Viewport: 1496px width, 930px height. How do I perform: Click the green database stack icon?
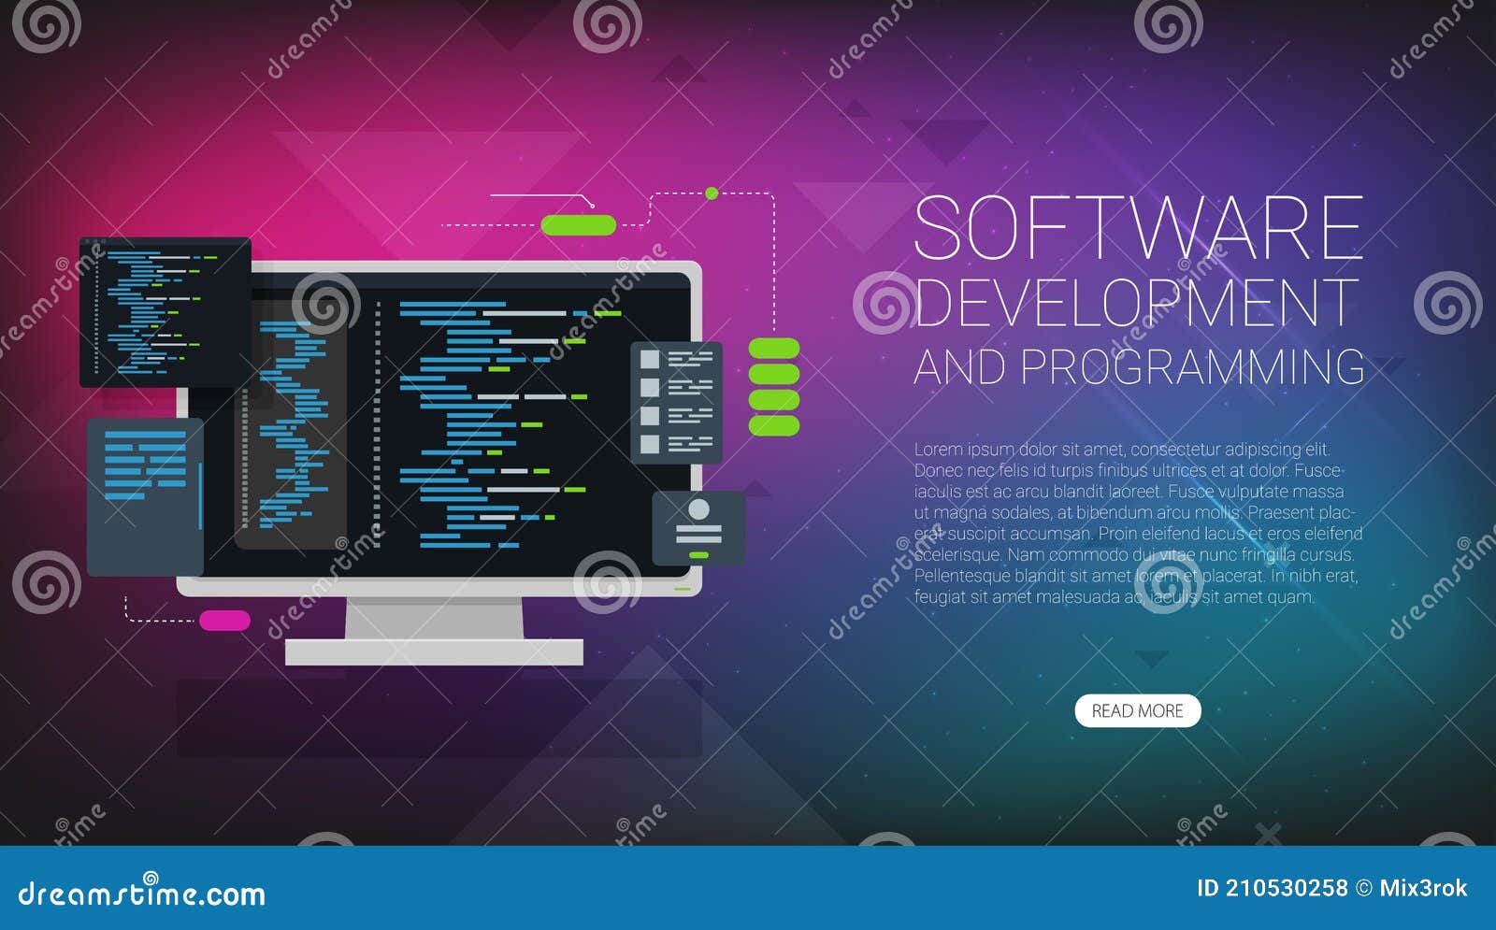pos(775,388)
